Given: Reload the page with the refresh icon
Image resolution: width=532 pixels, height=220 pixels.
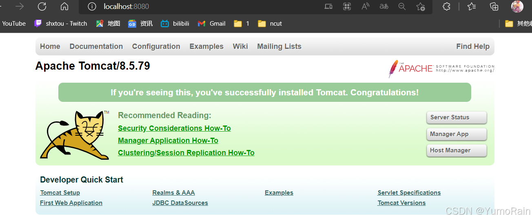Looking at the screenshot, I should (x=42, y=7).
